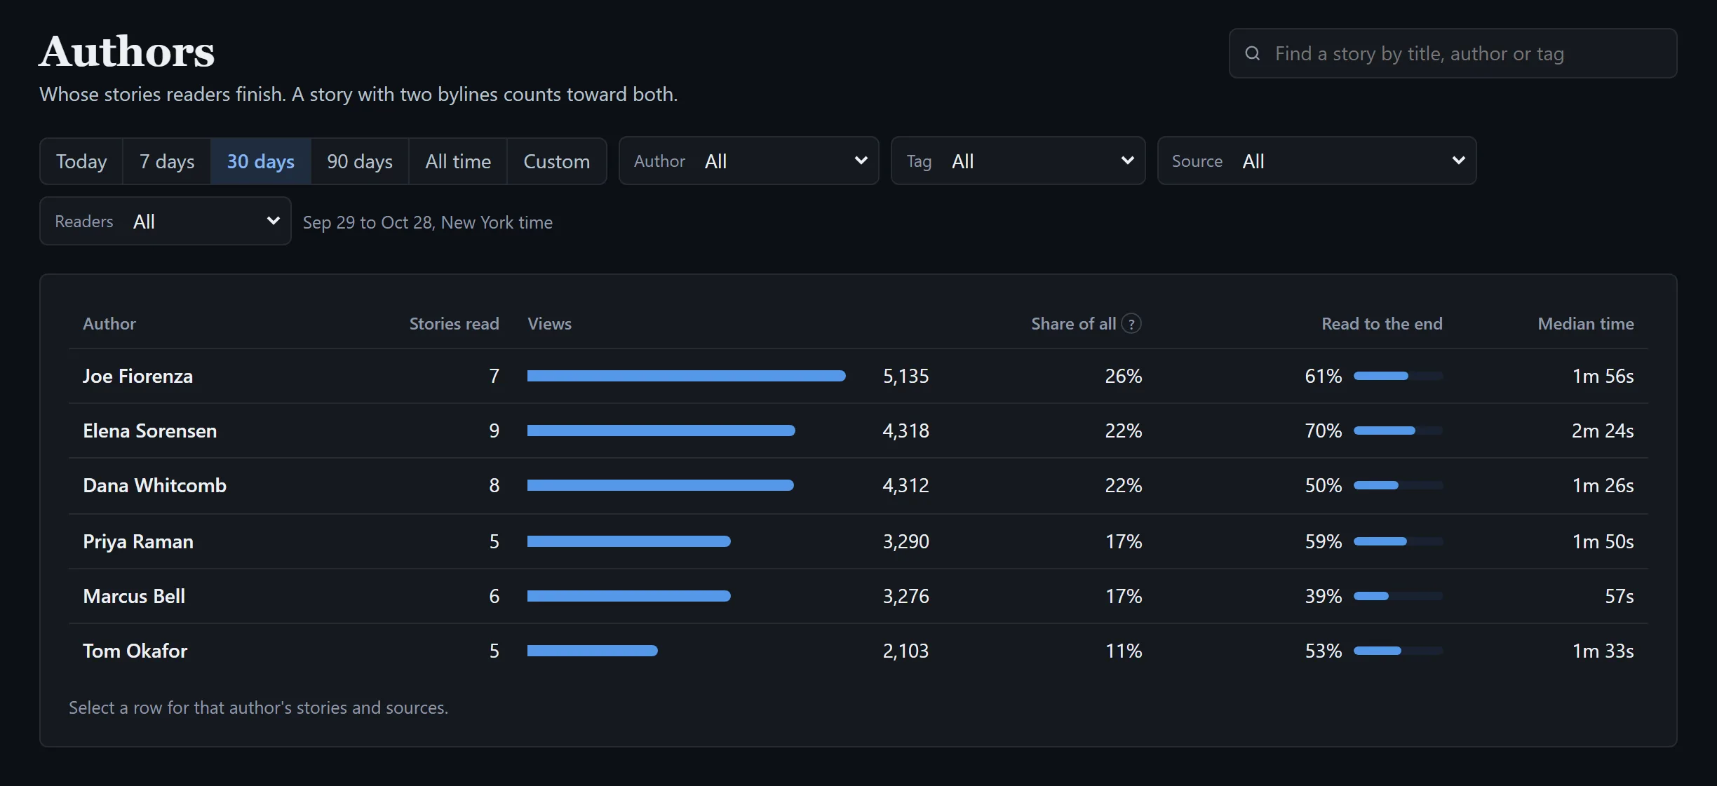Switch to the 7 days range

pos(167,161)
